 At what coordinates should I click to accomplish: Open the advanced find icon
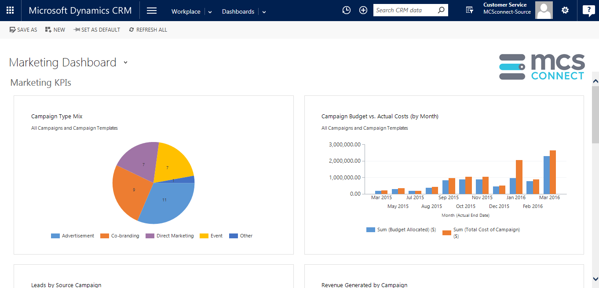coord(470,11)
